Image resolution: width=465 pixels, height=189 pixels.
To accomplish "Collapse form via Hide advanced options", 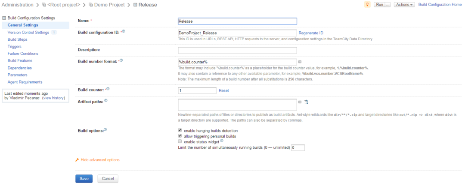I will tap(100, 160).
